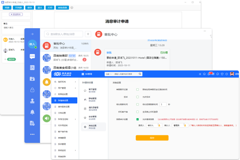Open the lock icon in blue sidebar
The height and width of the screenshot is (160, 240).
coord(32,90)
